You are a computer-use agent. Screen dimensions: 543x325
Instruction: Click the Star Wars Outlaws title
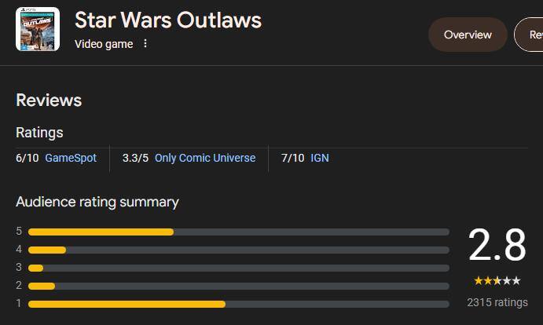pos(168,20)
